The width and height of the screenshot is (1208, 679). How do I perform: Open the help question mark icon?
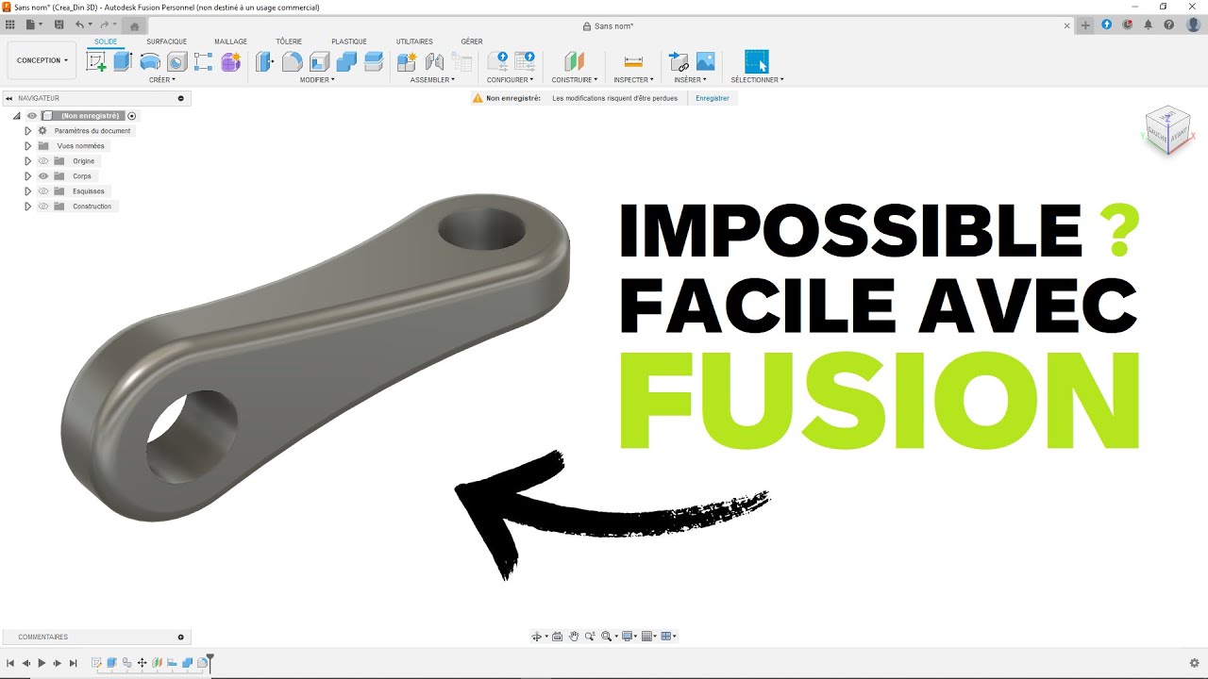(1167, 25)
